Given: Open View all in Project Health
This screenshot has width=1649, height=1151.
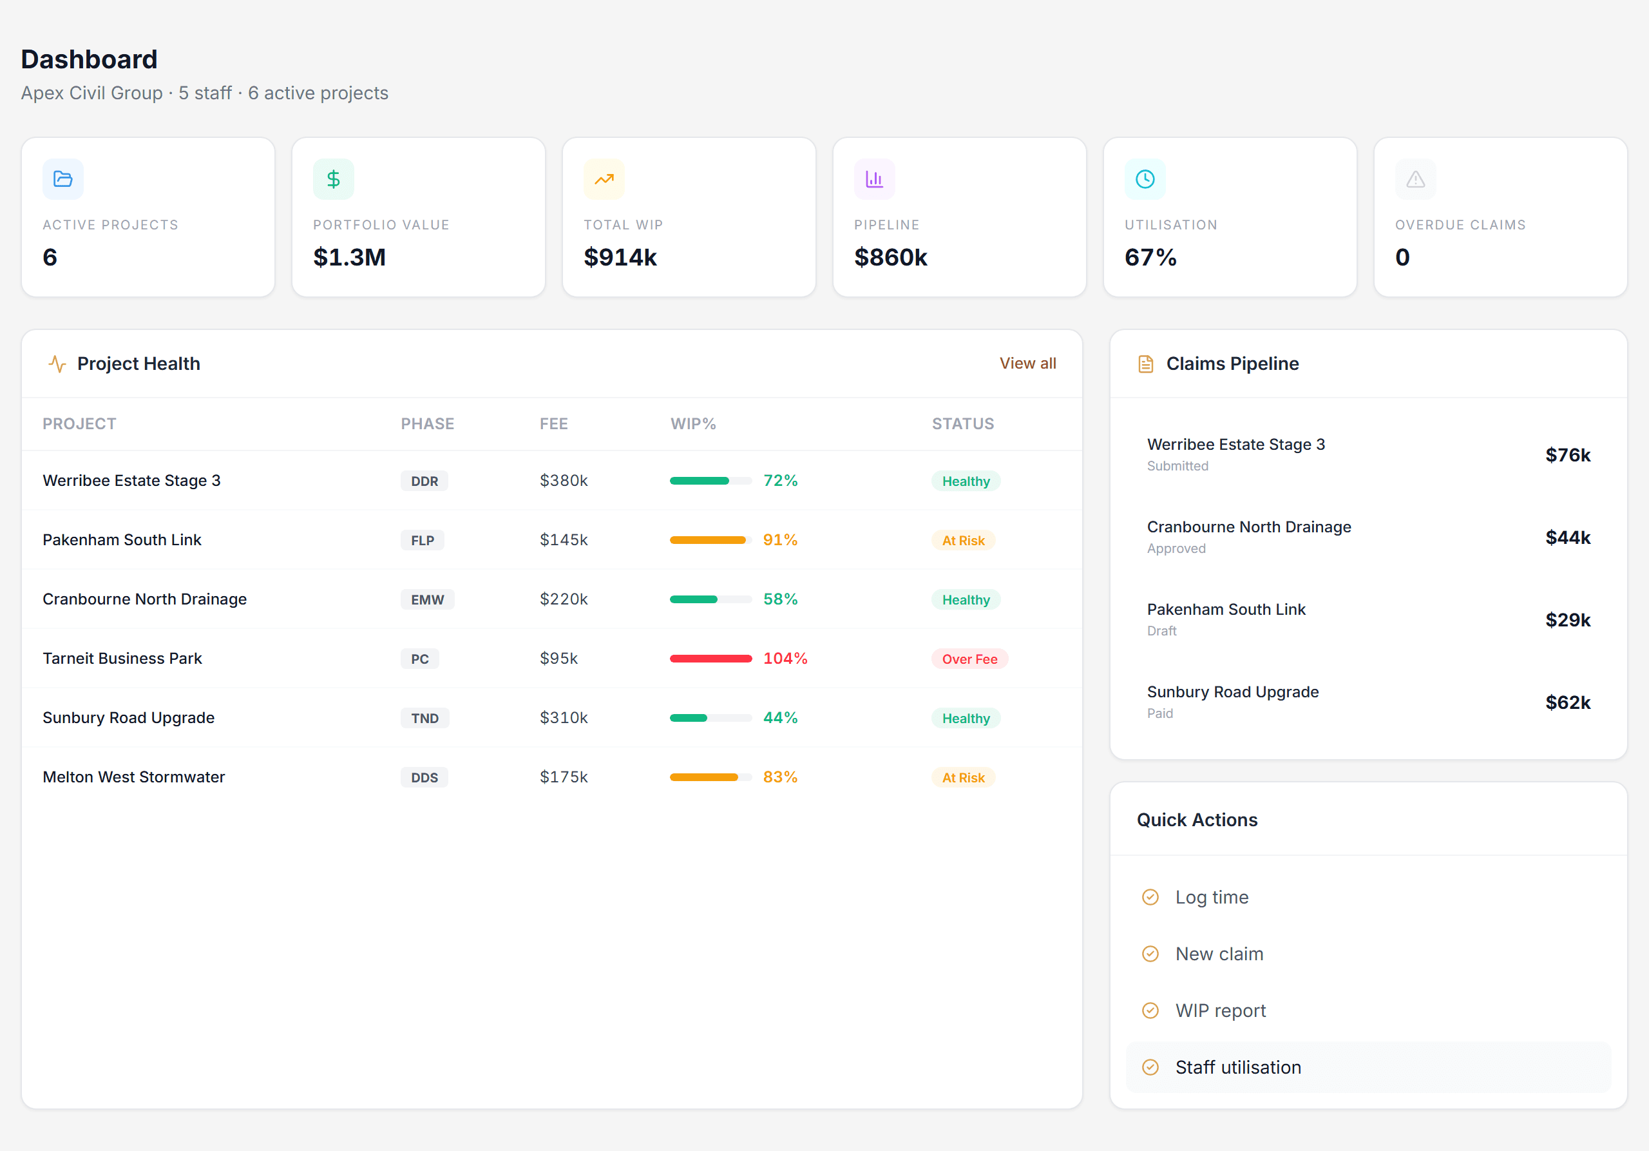Looking at the screenshot, I should pyautogui.click(x=1028, y=363).
